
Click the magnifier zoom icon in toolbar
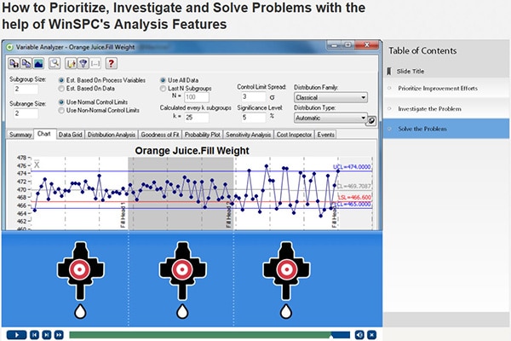click(x=55, y=63)
